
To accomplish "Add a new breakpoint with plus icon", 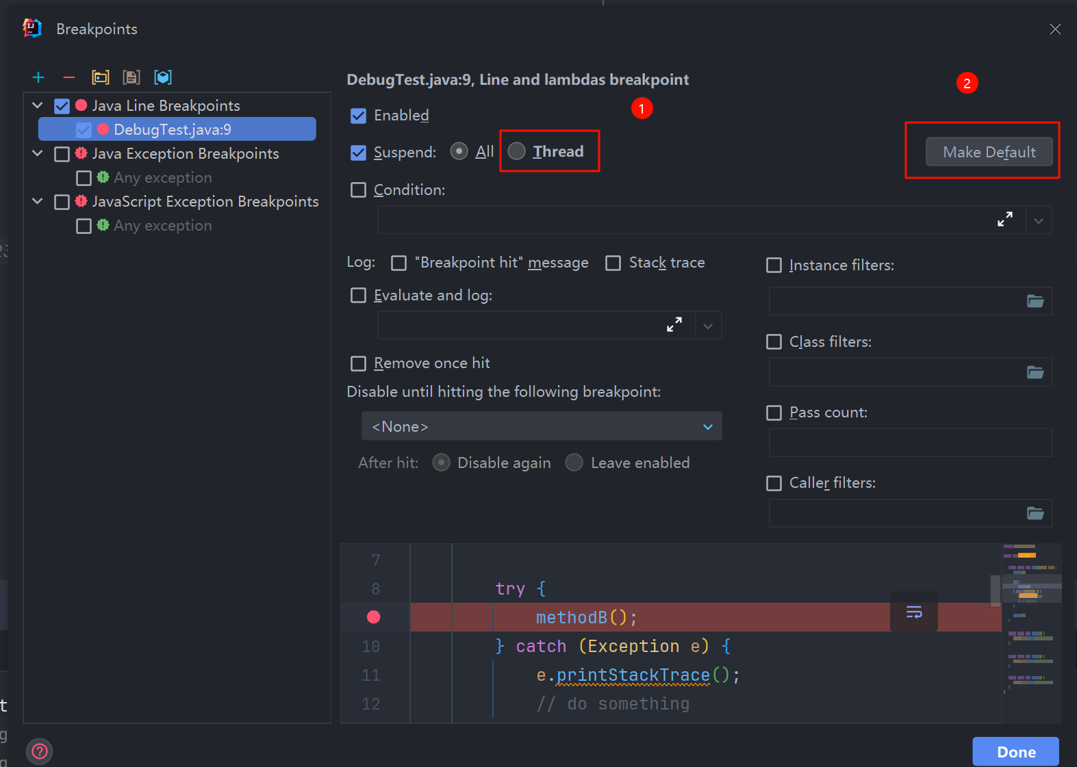I will pos(38,77).
